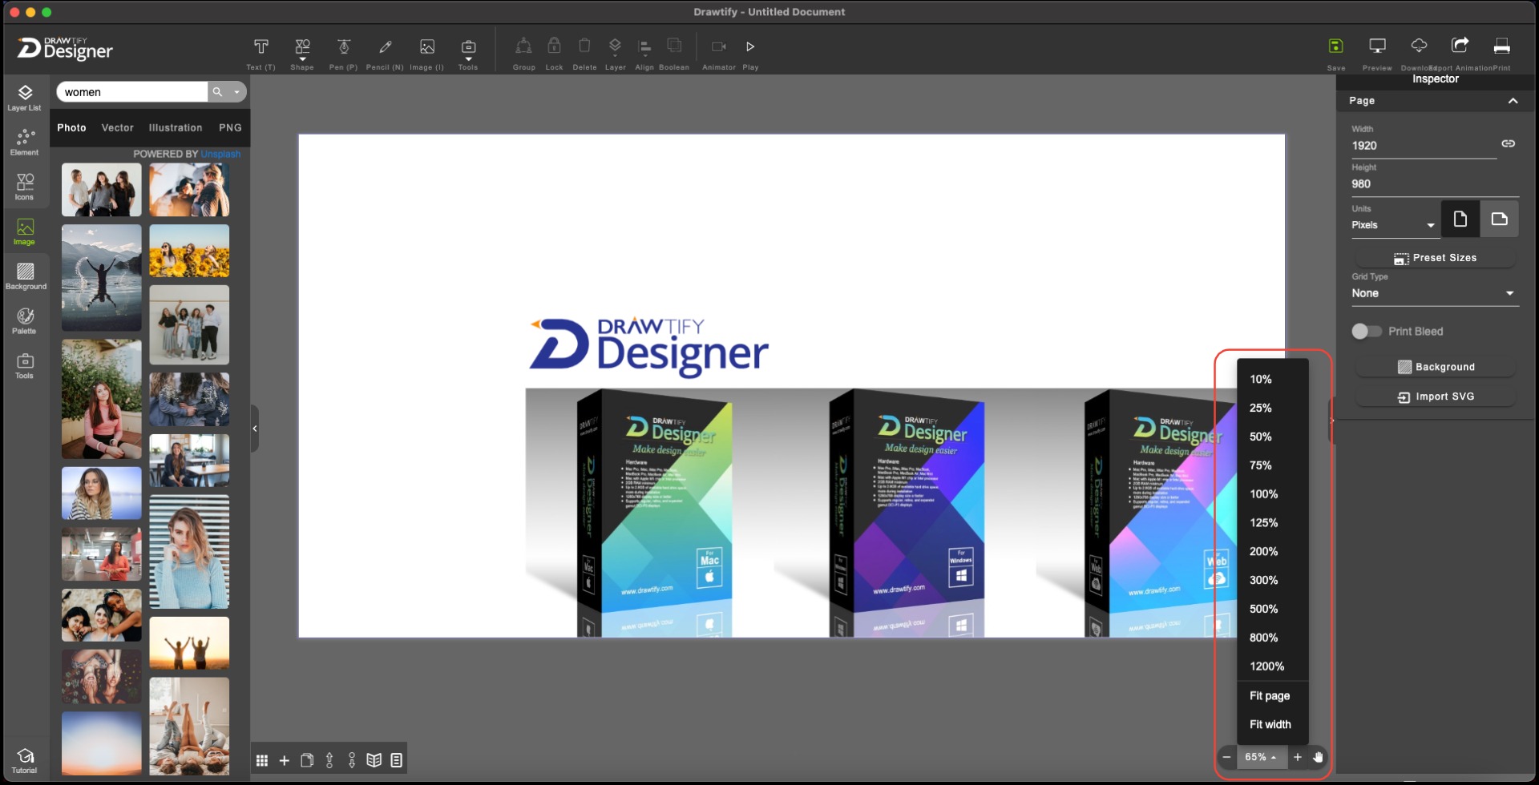Select the Photo tab
This screenshot has height=785, width=1539.
[x=71, y=128]
